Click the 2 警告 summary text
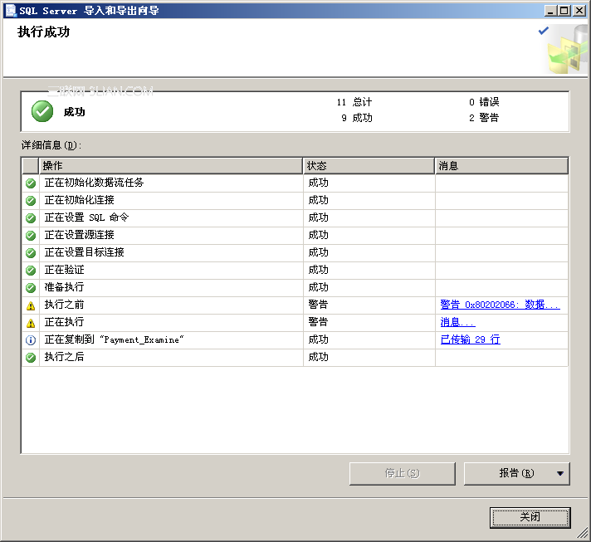Screen dimensions: 591x542 [x=484, y=118]
